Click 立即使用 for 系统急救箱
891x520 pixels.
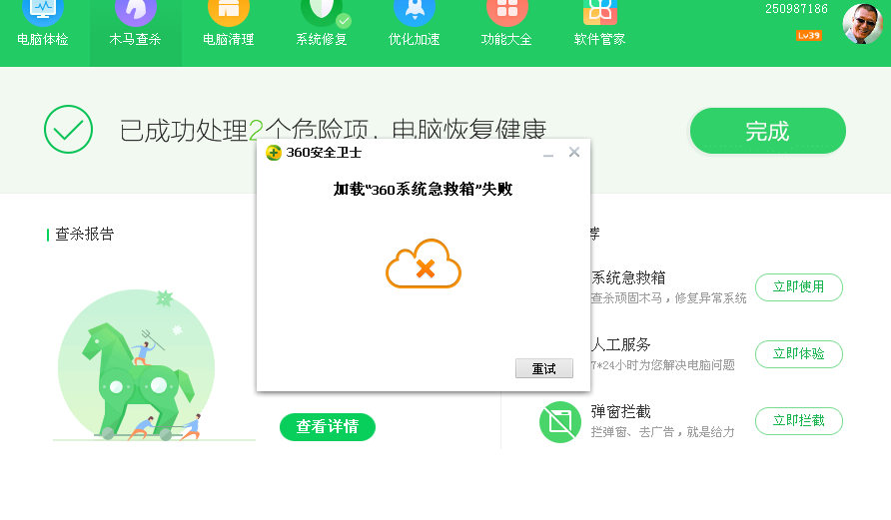[x=798, y=286]
